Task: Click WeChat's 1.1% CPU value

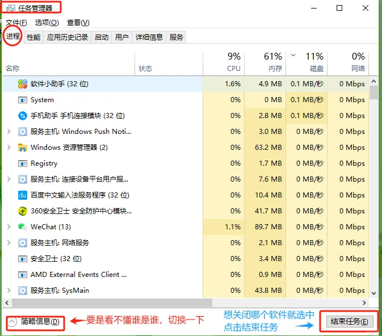Action: (x=233, y=227)
